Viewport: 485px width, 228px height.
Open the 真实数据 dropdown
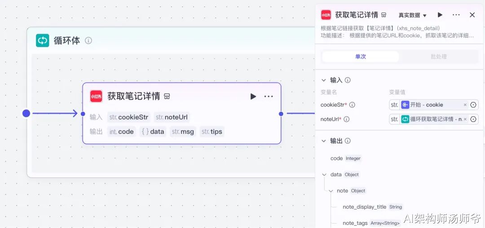tap(412, 15)
